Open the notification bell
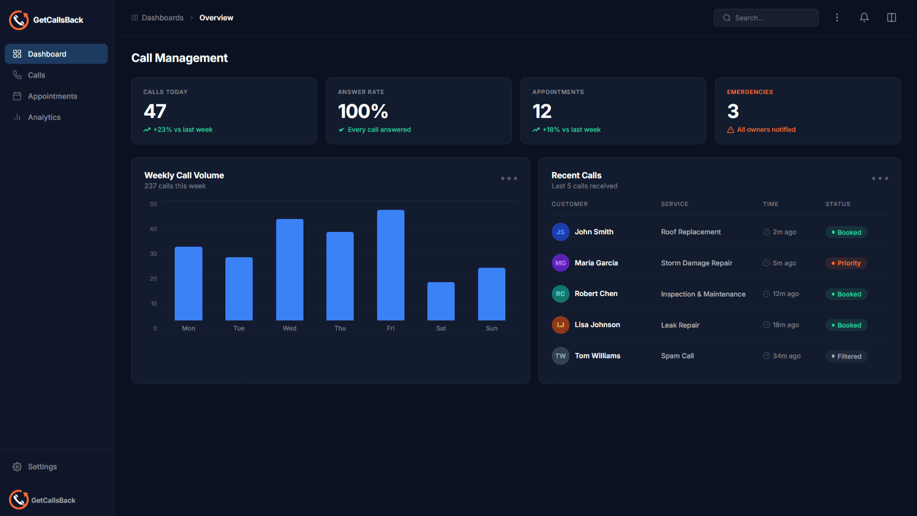 (864, 17)
